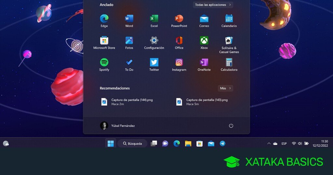Open the Calendario app
This screenshot has width=333, height=175.
(x=229, y=21)
